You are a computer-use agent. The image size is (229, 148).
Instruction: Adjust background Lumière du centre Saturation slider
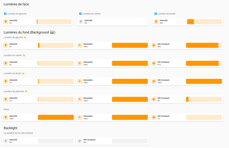(x=130, y=63)
